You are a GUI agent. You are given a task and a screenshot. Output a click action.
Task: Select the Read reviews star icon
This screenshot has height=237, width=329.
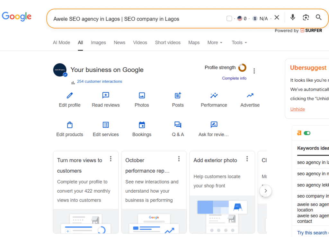point(106,96)
